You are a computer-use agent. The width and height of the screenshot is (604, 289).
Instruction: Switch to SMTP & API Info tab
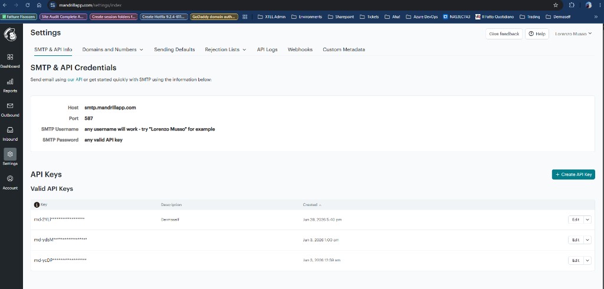click(x=53, y=49)
